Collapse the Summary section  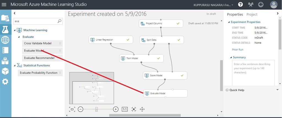(231, 57)
